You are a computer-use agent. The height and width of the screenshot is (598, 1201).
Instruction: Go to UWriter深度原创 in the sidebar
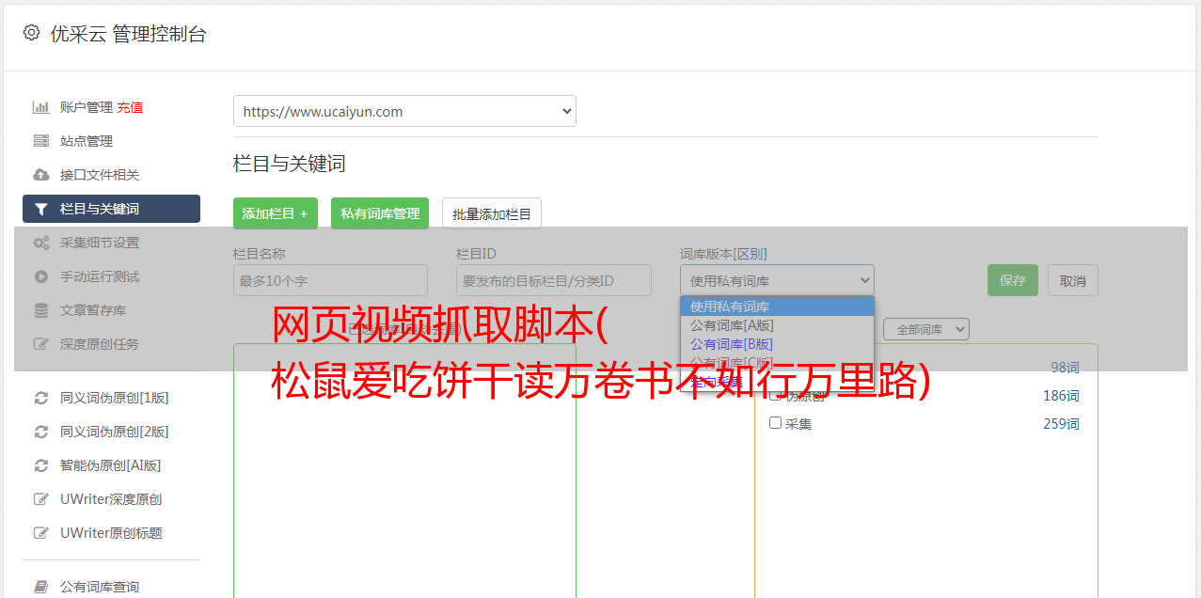click(x=111, y=499)
